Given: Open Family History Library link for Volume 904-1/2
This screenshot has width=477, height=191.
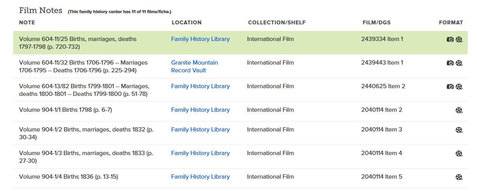Looking at the screenshot, I should (200, 130).
